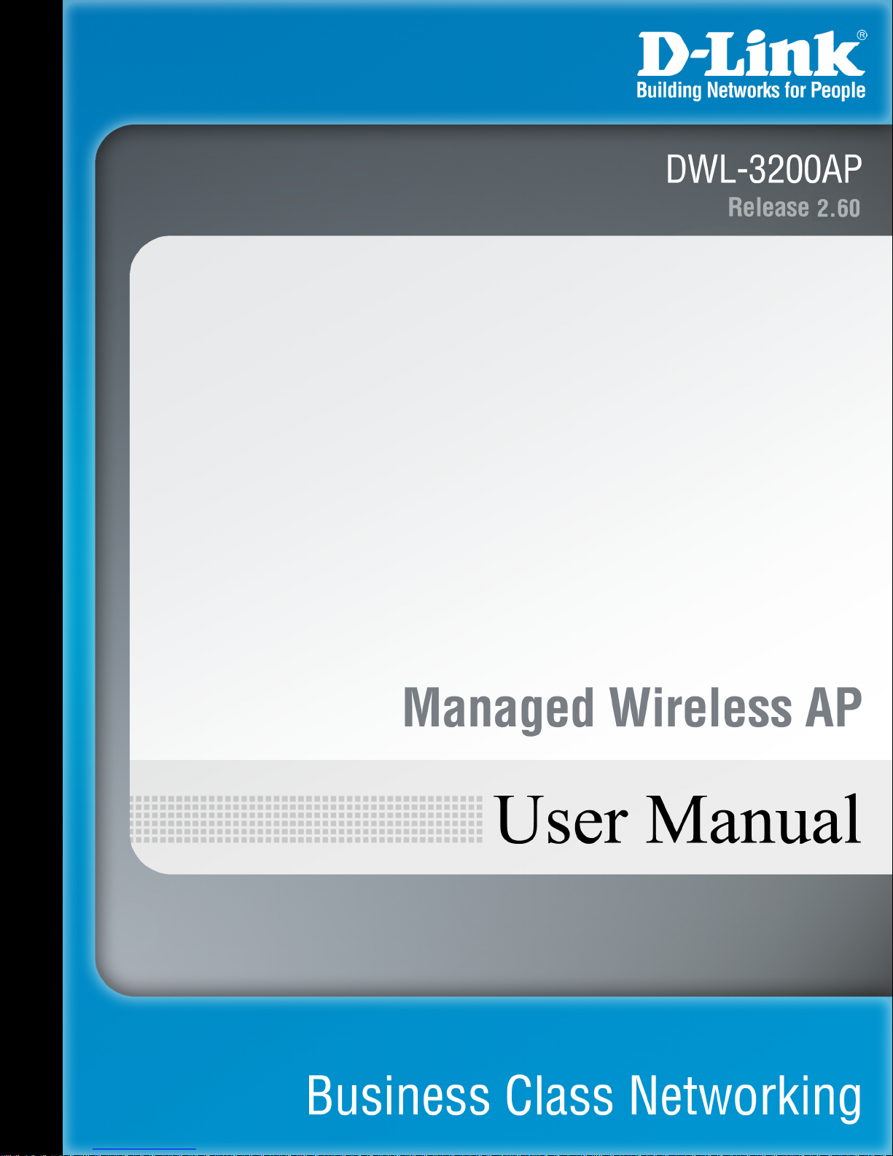Click the word 'Manual' in User Manual
893x1156 pixels.
click(x=753, y=820)
